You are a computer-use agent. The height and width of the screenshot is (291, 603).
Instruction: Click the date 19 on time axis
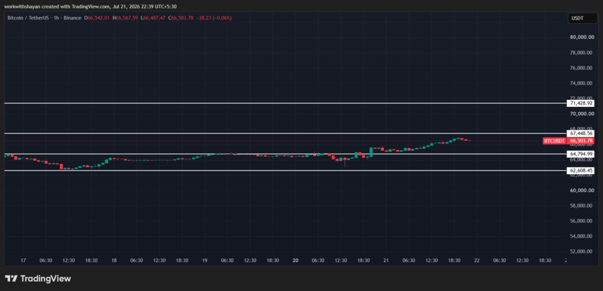(x=204, y=260)
